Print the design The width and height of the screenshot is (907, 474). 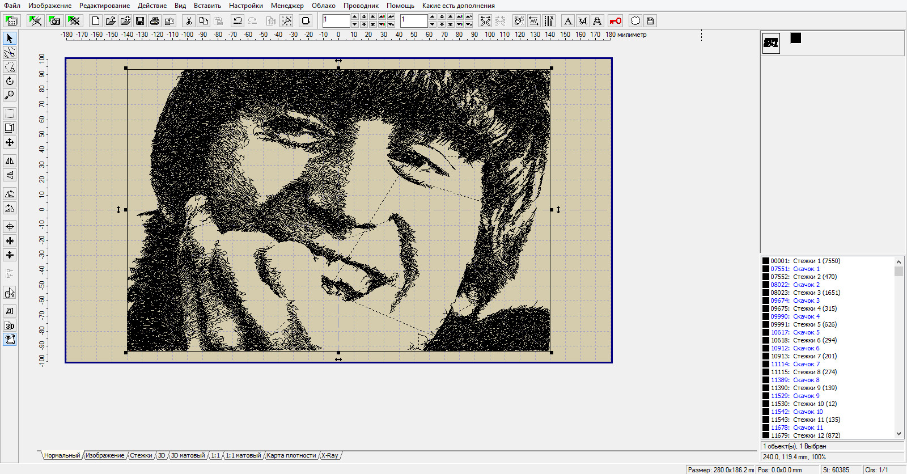point(154,21)
